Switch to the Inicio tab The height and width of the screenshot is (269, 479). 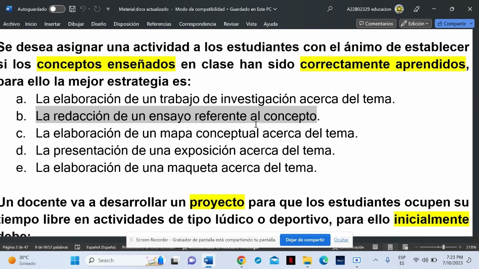point(31,24)
